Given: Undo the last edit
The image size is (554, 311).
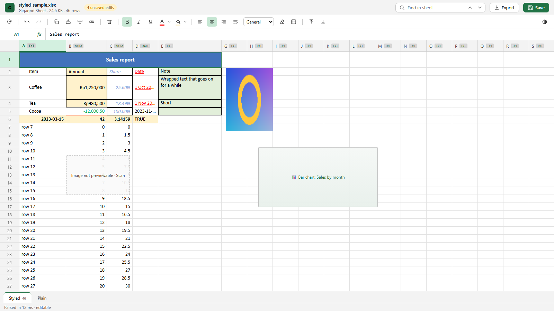Looking at the screenshot, I should tap(27, 22).
